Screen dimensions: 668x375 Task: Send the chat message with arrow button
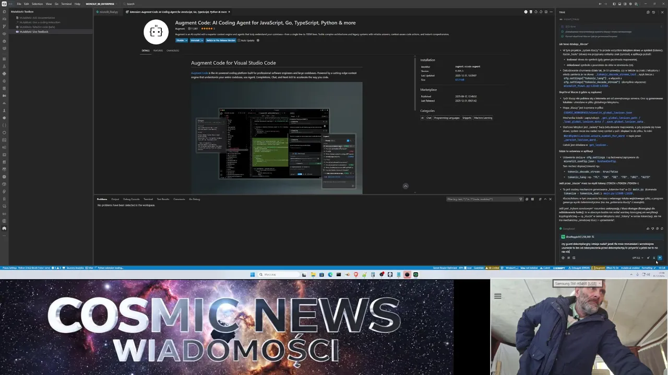[x=660, y=258]
